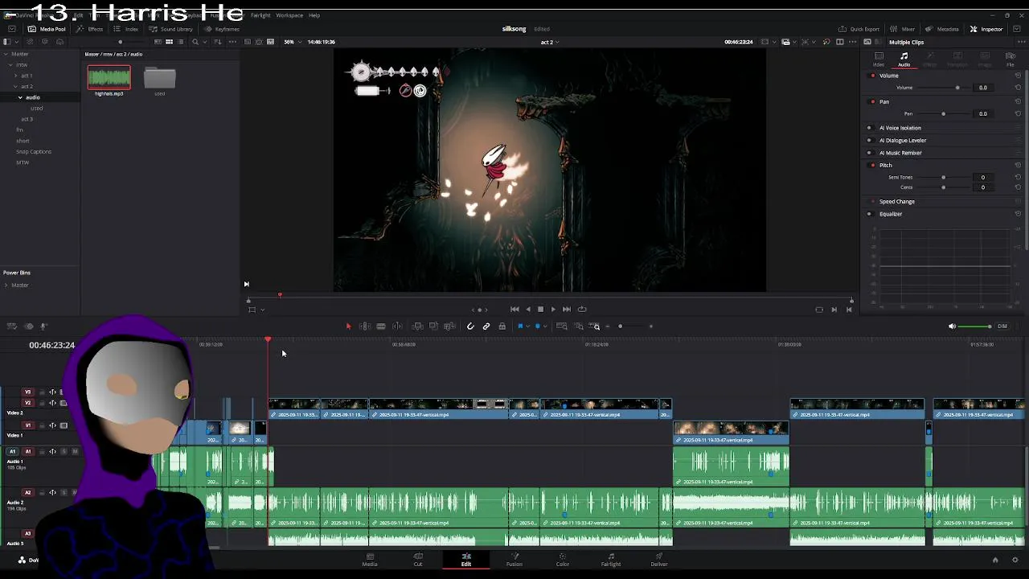Add a blue Marker on timeline
1029x579 pixels.
click(x=538, y=326)
